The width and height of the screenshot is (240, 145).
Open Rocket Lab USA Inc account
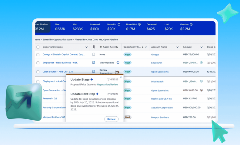162,99
